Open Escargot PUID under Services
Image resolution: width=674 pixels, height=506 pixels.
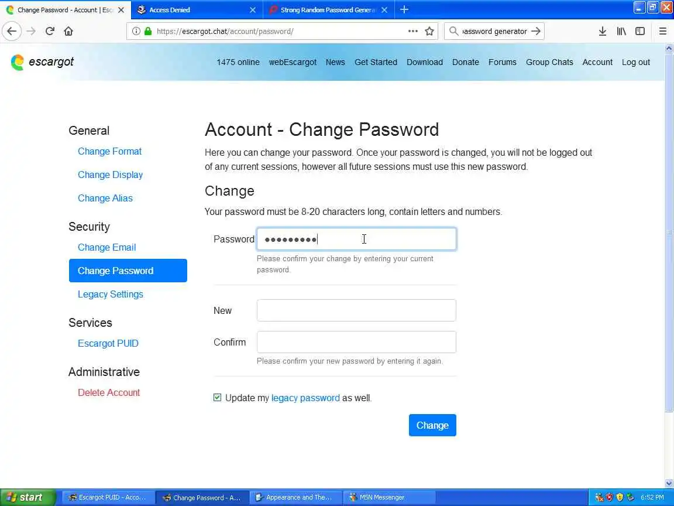pyautogui.click(x=108, y=343)
